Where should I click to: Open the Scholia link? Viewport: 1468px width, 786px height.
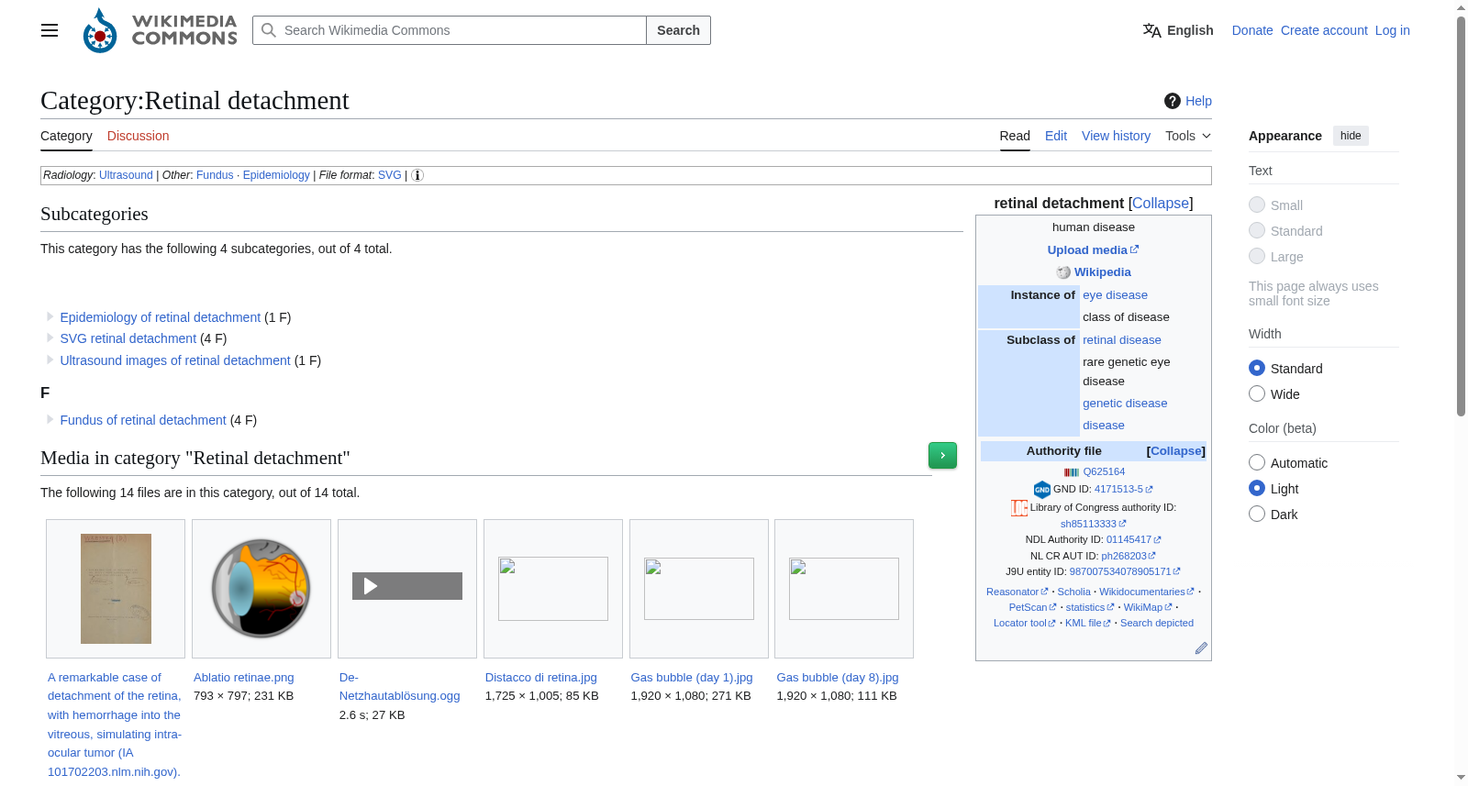1073,592
